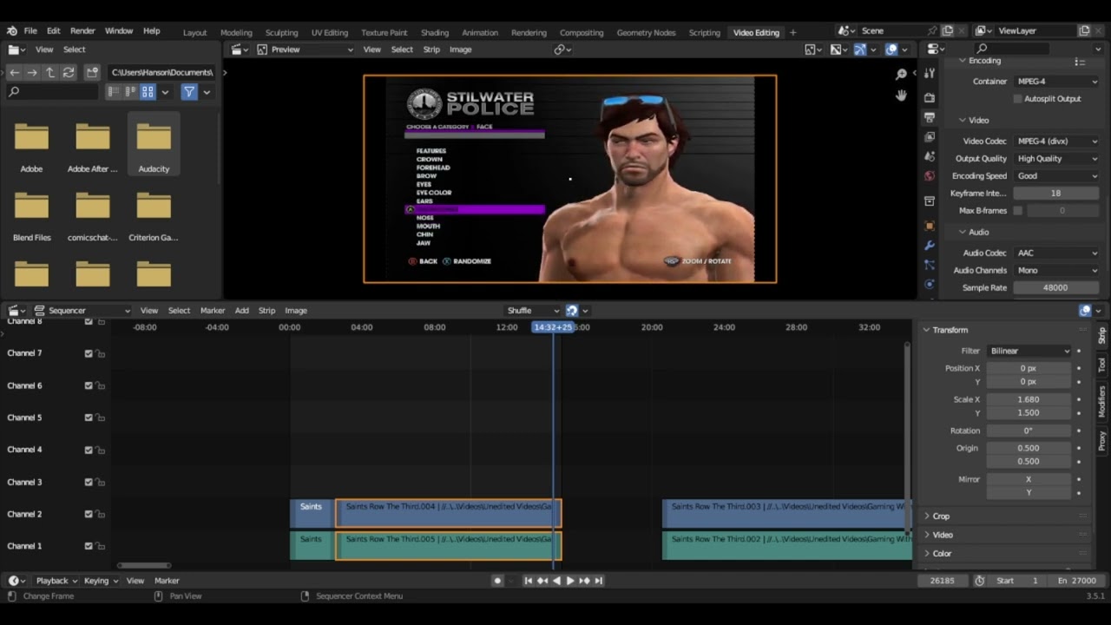Adjust the Rotation value field
1111x625 pixels.
[x=1029, y=431]
